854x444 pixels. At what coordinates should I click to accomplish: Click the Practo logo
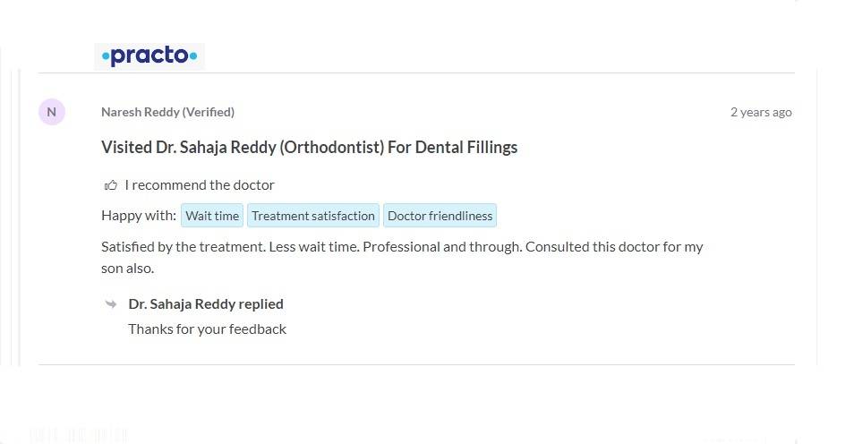149,56
